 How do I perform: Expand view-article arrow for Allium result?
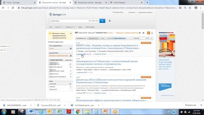point(111,93)
